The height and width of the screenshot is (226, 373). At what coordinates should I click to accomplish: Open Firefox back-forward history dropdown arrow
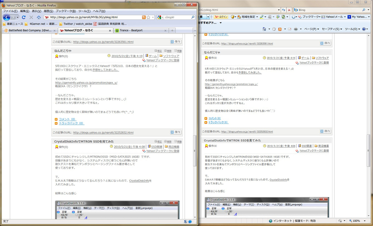pos(18,17)
